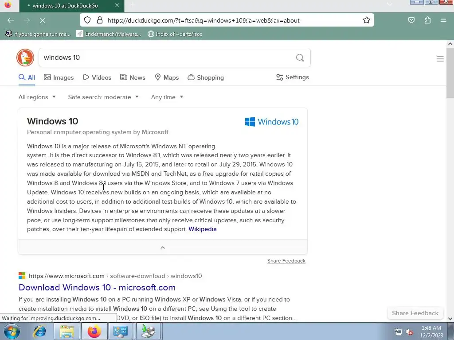Screen dimensions: 454x340
Task: Open Download Windows 10 - microsoft.com result
Action: point(97,287)
